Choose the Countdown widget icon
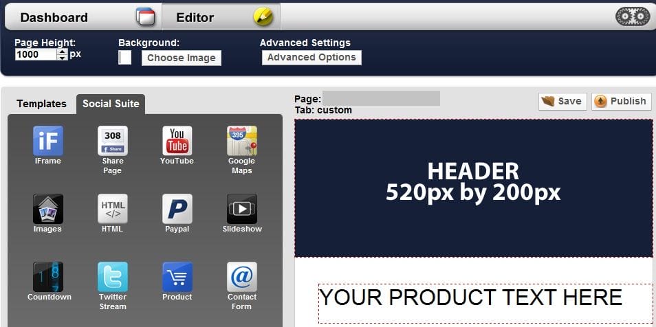Image resolution: width=656 pixels, height=327 pixels. pyautogui.click(x=48, y=277)
